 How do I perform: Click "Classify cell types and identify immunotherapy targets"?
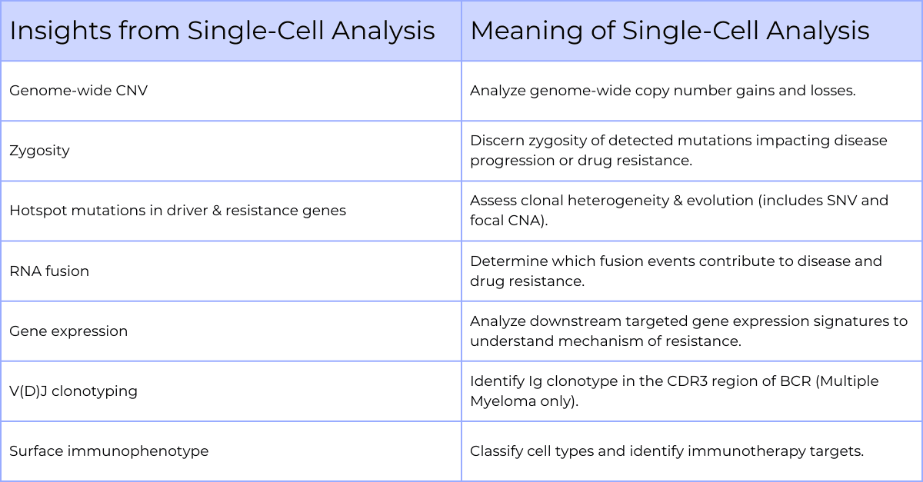tap(666, 450)
